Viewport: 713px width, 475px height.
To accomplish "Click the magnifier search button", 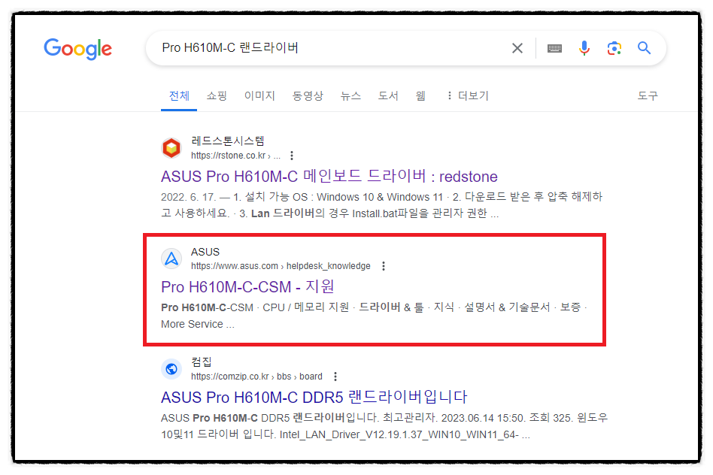I will tap(644, 48).
